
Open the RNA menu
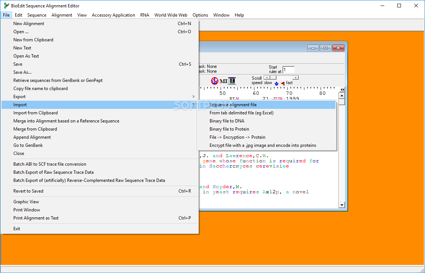(x=145, y=15)
